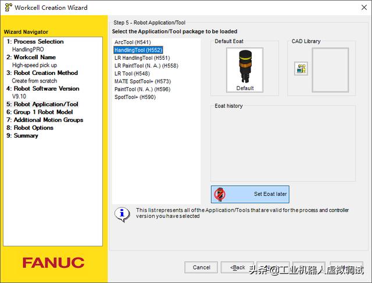The image size is (372, 283).
Task: Pick LR Tool (H548) from list
Action: [132, 74]
